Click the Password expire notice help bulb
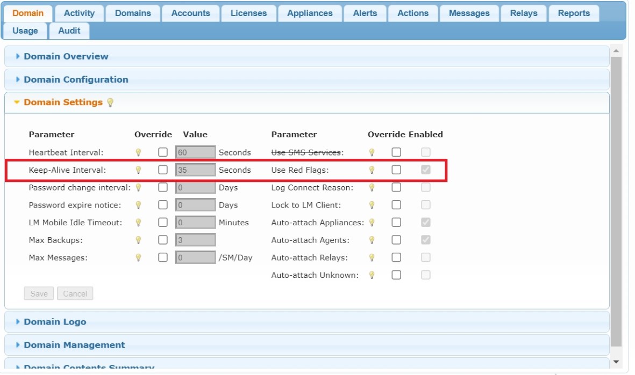The height and width of the screenshot is (375, 635). 139,205
